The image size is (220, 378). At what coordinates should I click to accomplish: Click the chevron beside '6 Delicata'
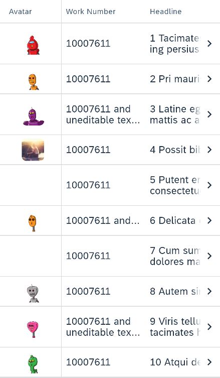[209, 220]
